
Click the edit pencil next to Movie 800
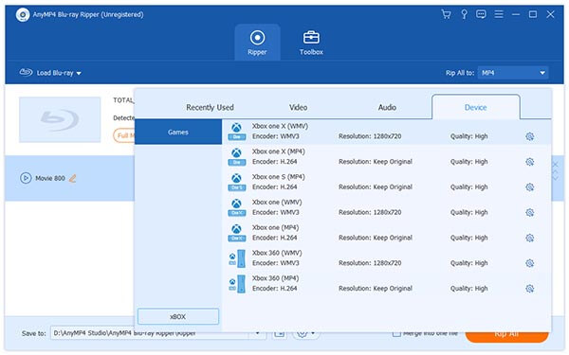73,178
